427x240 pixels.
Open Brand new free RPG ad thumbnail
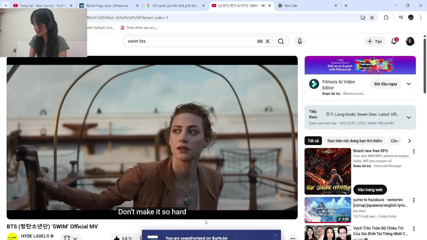click(328, 171)
